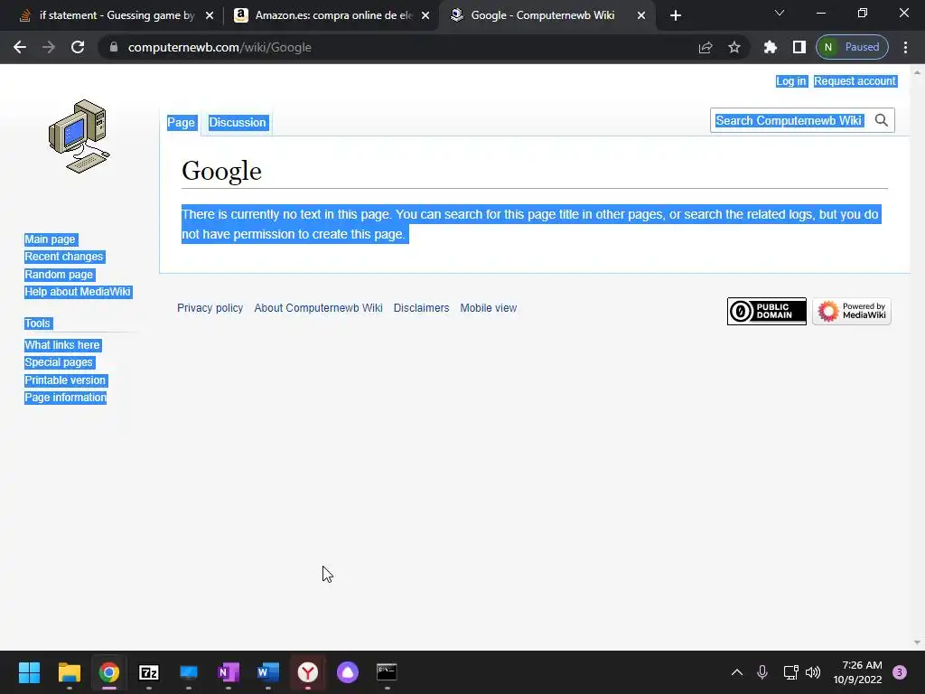Screen dimensions: 925x694
Task: Open the notification badge showing 3
Action: 900,672
